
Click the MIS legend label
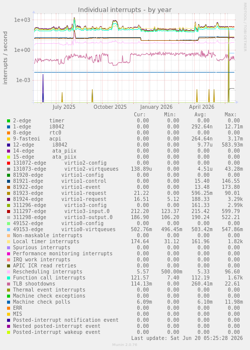18,314
